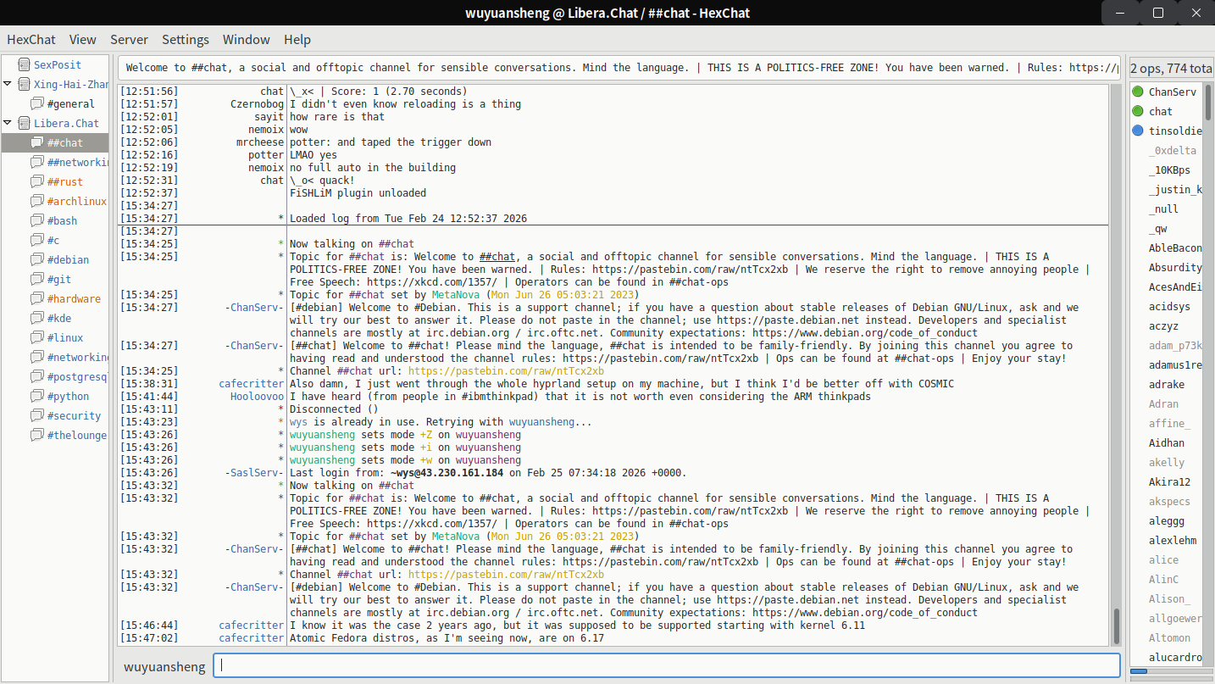Focus the message input box
Image resolution: width=1215 pixels, height=684 pixels.
tap(666, 665)
